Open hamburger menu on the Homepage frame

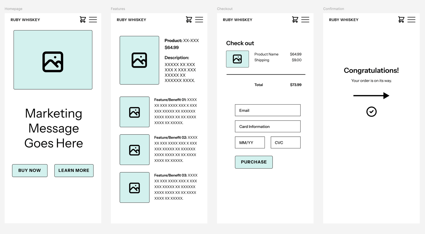tap(93, 19)
